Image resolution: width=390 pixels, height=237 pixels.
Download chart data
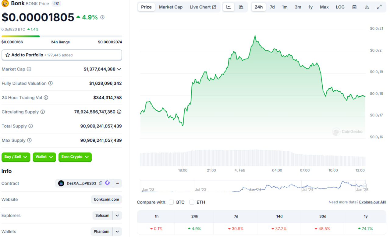(x=367, y=7)
